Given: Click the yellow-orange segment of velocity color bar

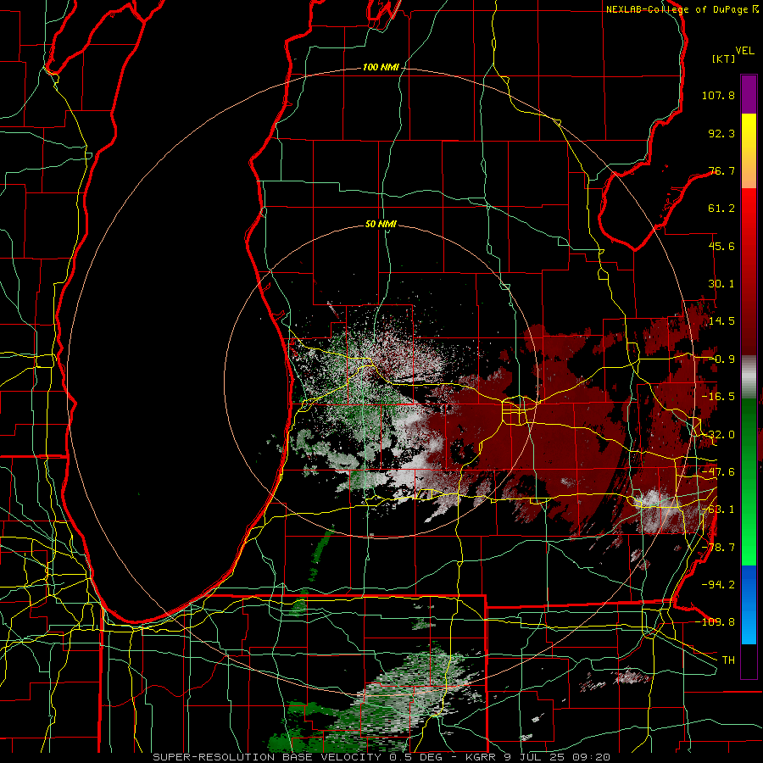Looking at the screenshot, I should point(749,151).
